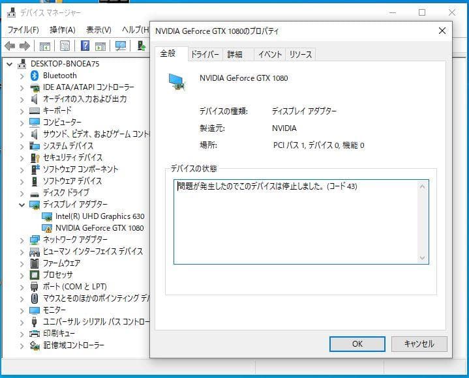
Task: Select ヒューマン インターフェイス デバイス row
Action: click(x=93, y=252)
